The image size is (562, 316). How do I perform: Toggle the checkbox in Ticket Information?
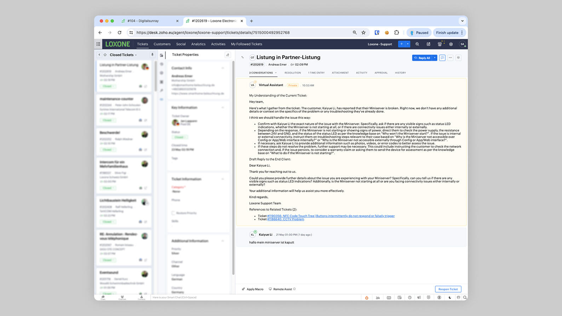(173, 213)
